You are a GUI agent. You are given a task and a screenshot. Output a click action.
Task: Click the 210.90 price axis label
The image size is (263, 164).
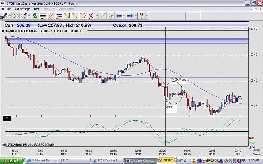pos(253,29)
